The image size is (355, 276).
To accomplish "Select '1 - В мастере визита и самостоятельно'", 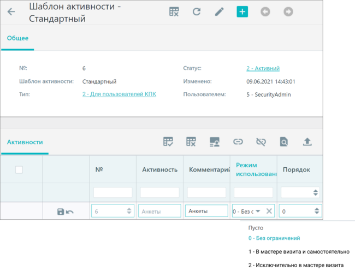I will coord(299,252).
